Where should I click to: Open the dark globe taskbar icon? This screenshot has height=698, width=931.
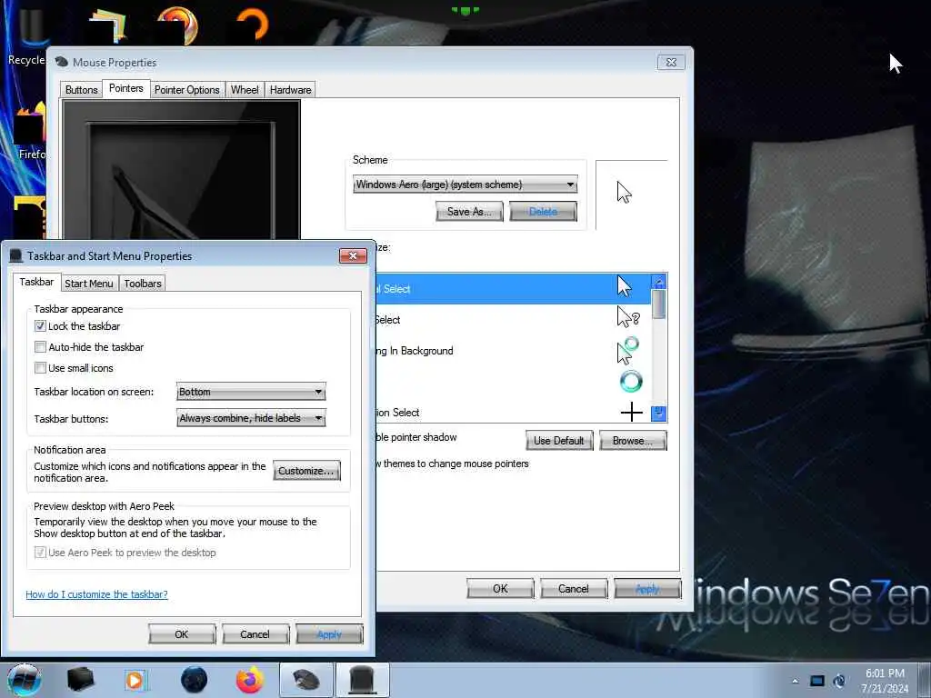194,680
